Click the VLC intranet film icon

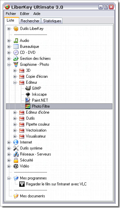click(22, 184)
